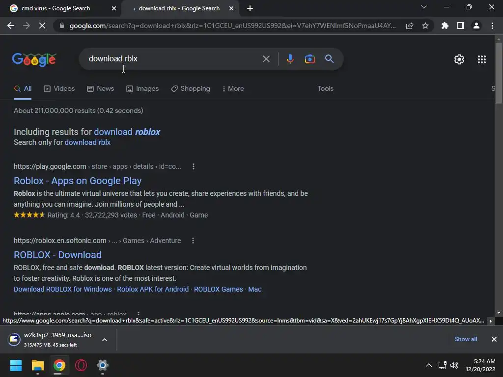Open volume tray icon
503x377 pixels.
click(x=454, y=365)
